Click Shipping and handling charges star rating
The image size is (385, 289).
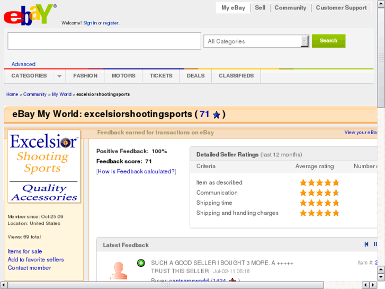[x=319, y=213]
